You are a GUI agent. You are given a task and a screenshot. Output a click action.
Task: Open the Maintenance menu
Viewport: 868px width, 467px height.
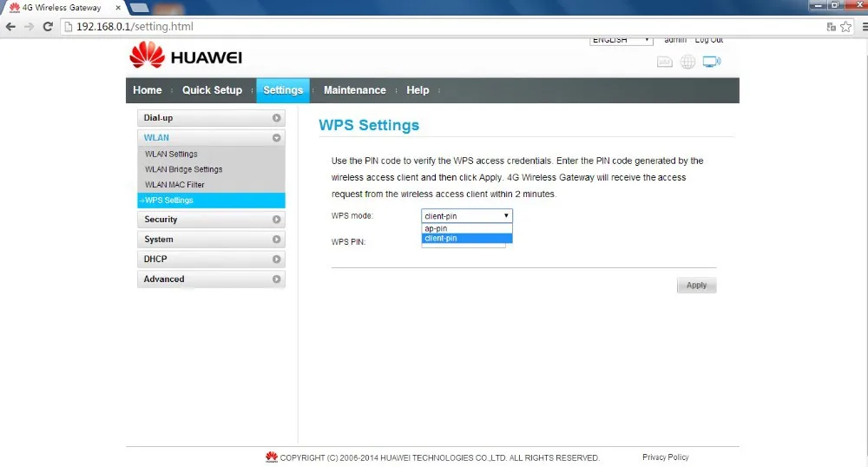[x=355, y=90]
